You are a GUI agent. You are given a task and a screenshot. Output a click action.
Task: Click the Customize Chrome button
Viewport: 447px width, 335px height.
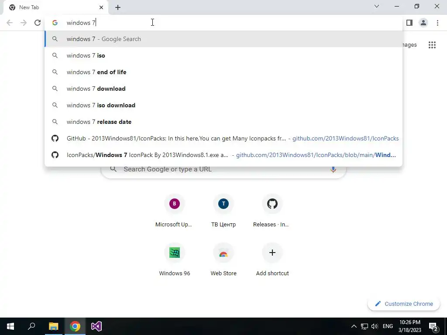click(x=404, y=304)
